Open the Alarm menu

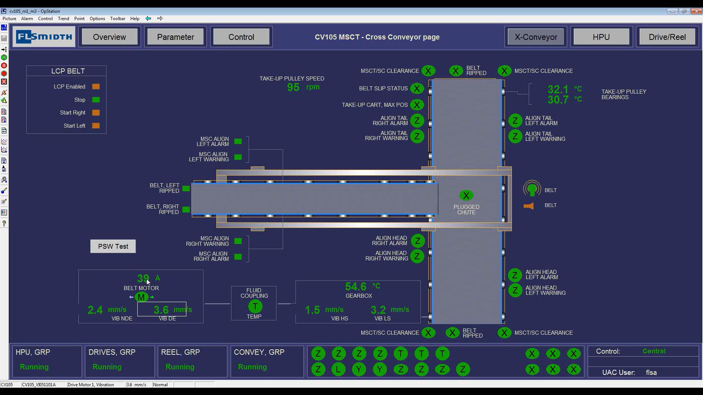27,19
